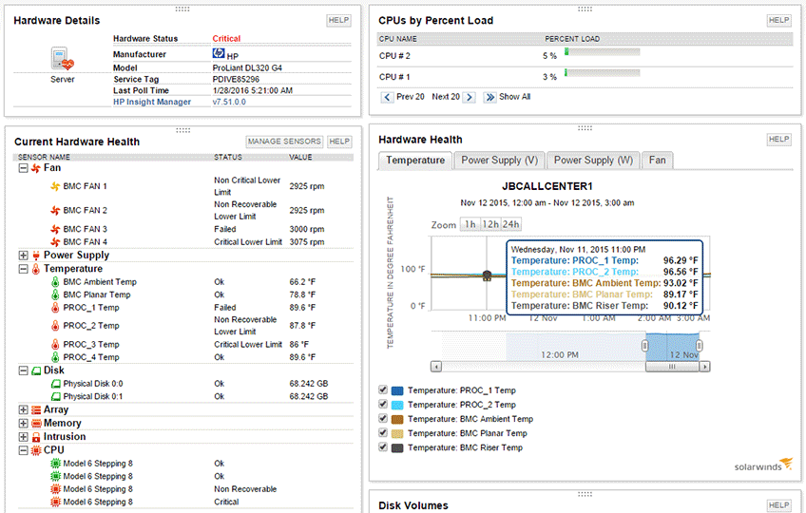Click the Server hardware status icon
806x513 pixels.
(62, 58)
